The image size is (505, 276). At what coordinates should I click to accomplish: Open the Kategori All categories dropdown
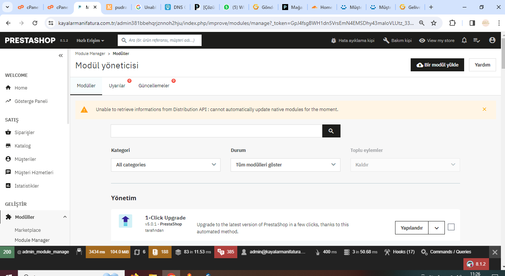click(166, 165)
